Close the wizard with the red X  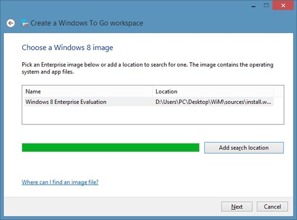click(x=283, y=5)
